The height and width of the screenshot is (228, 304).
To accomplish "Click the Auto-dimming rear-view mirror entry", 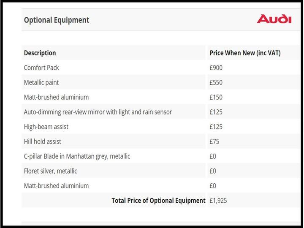I will coord(98,112).
